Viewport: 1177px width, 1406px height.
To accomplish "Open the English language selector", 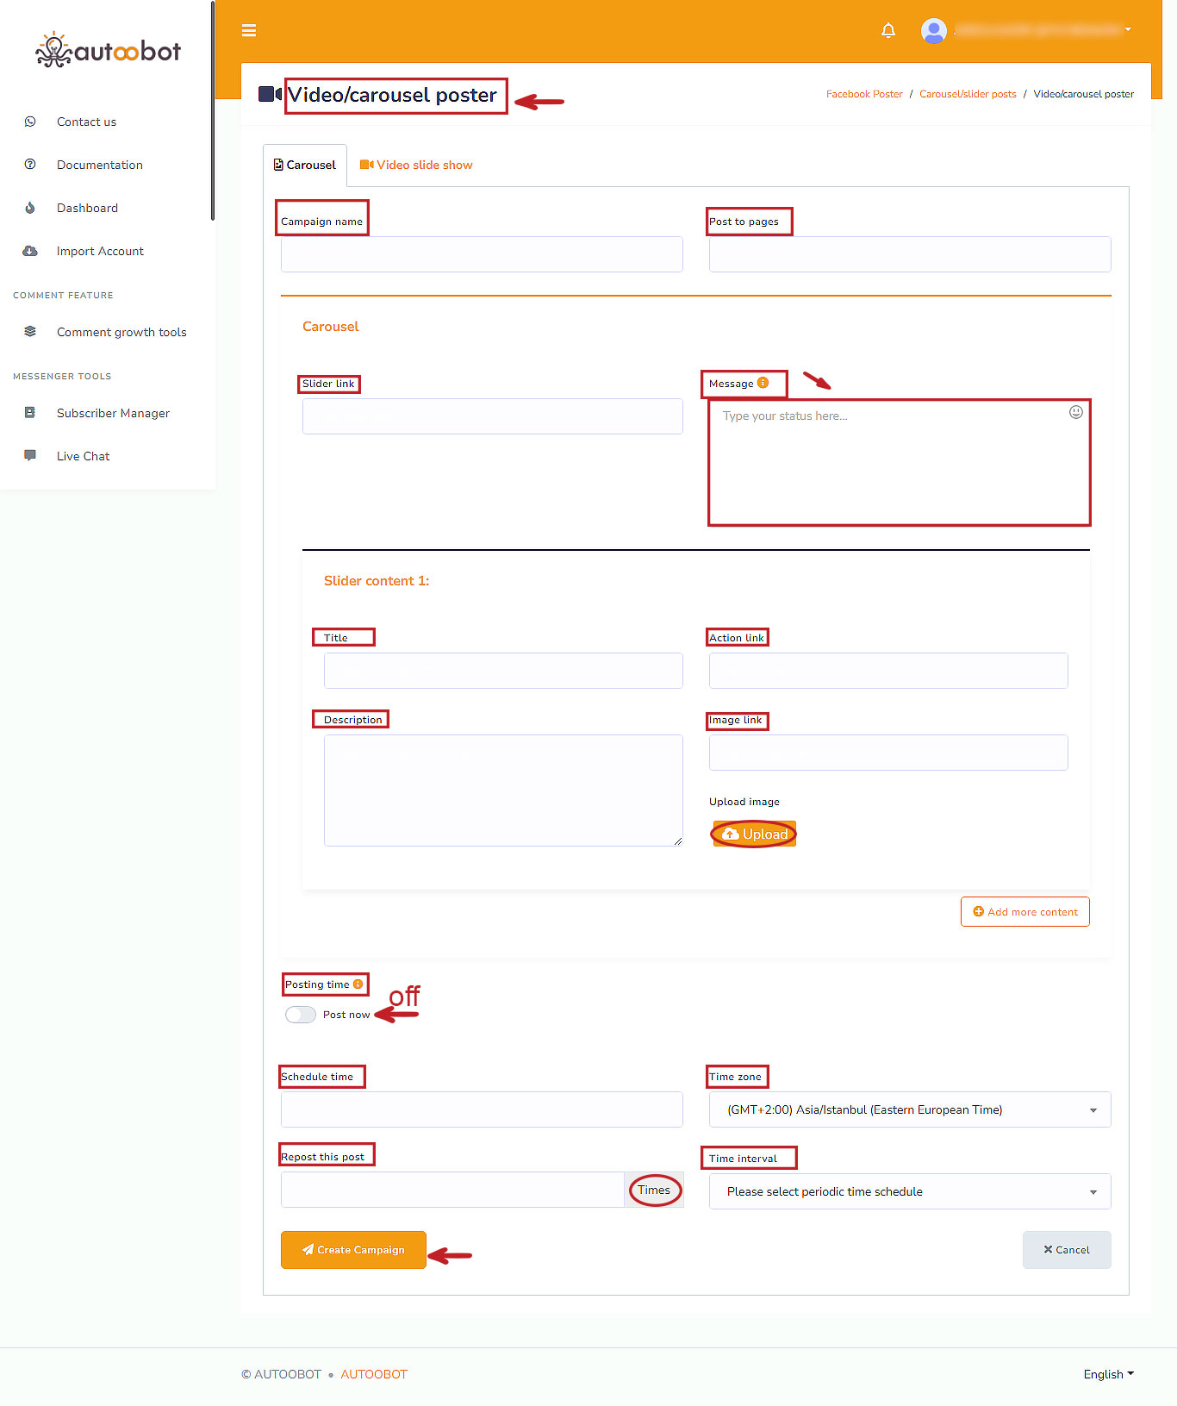I will [x=1108, y=1374].
